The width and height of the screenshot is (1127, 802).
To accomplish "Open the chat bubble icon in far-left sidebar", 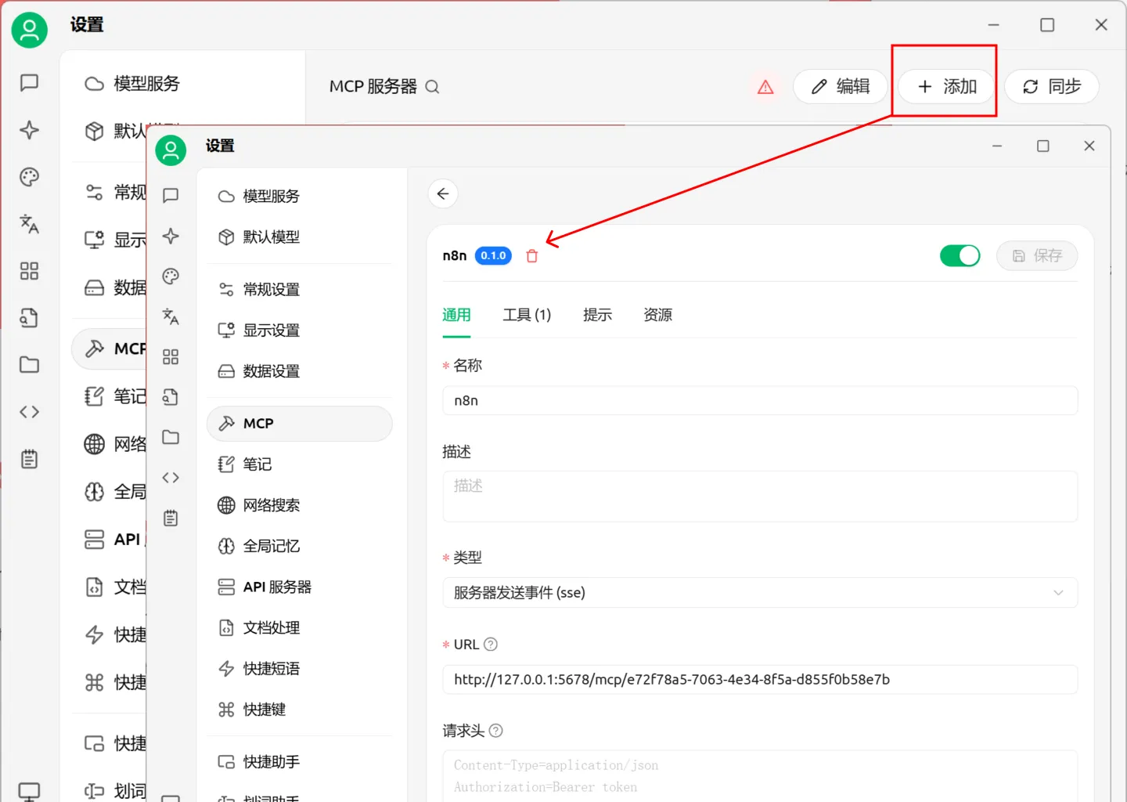I will point(29,83).
